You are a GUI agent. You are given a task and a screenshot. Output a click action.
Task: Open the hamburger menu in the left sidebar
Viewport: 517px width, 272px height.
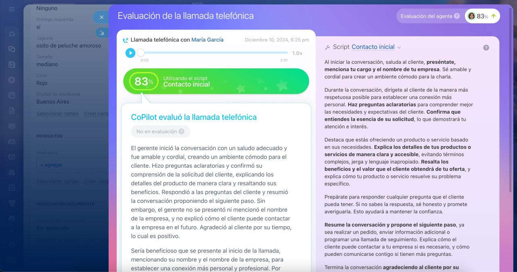[x=12, y=9]
